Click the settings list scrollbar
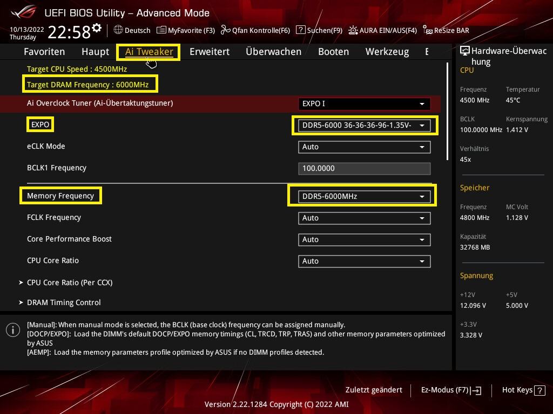Image resolution: width=553 pixels, height=414 pixels. coord(448,111)
